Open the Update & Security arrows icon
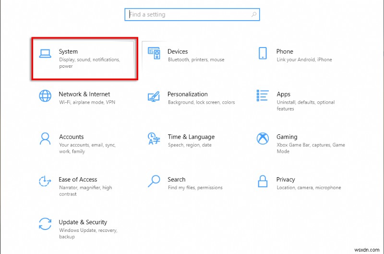Viewport: 384px width, 254px height. point(45,224)
